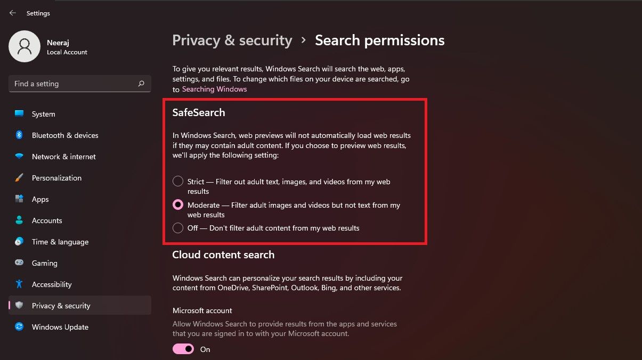Click the back arrow at top left
Image resolution: width=642 pixels, height=360 pixels.
[12, 13]
